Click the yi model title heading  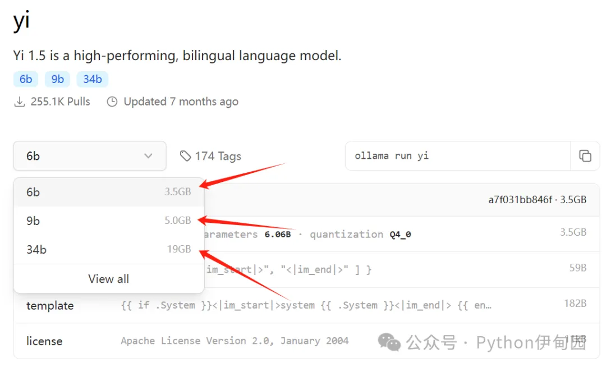pos(21,20)
